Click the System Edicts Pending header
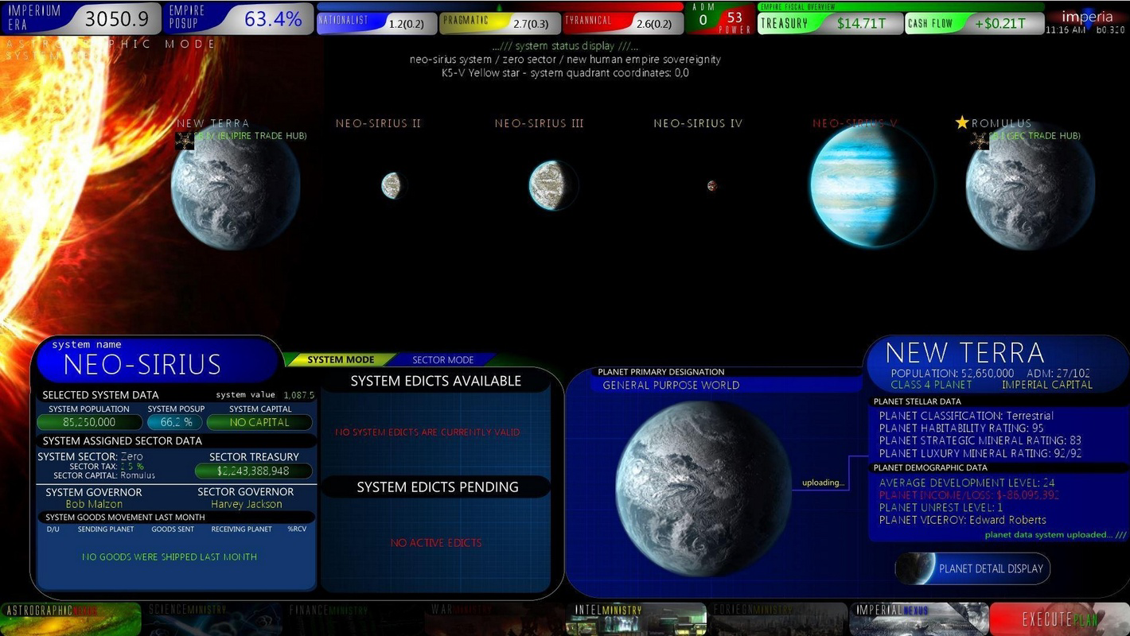Screen dimensions: 1130x636 (x=437, y=487)
